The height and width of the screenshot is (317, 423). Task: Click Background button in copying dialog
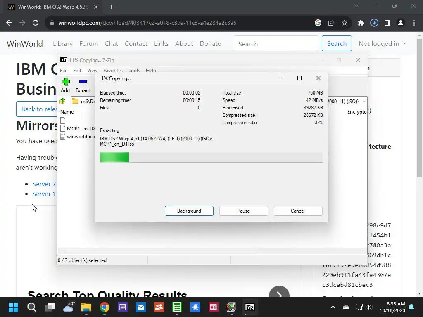(189, 211)
